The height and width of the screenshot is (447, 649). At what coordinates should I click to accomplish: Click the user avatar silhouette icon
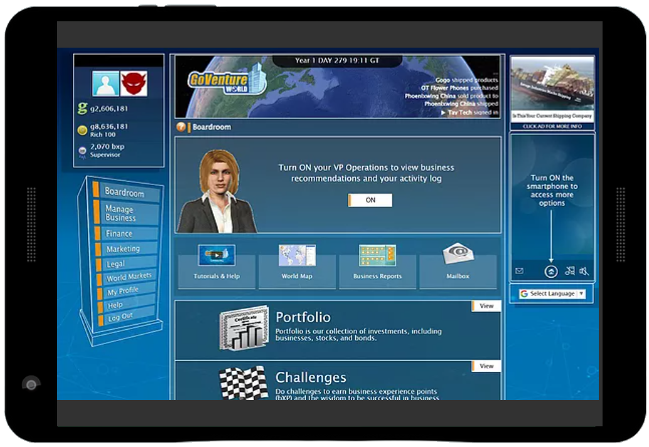coord(105,83)
